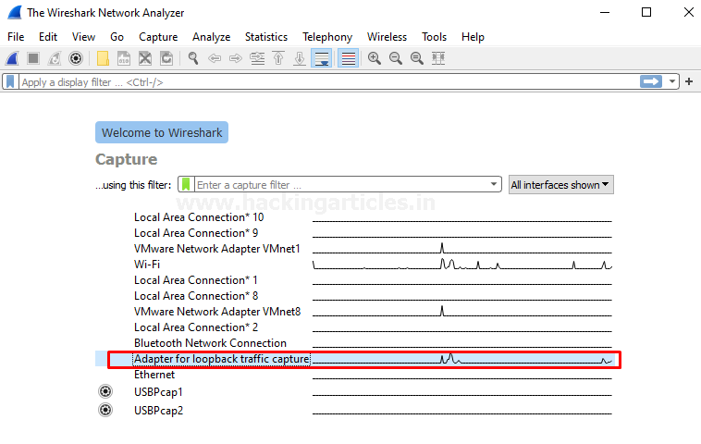The width and height of the screenshot is (701, 444).
Task: Click the Stop capture square icon
Action: [x=33, y=58]
